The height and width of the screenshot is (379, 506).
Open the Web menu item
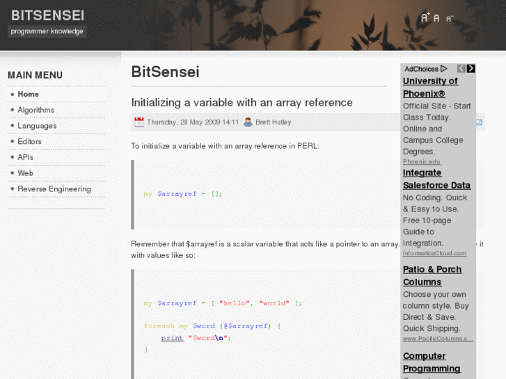click(25, 173)
